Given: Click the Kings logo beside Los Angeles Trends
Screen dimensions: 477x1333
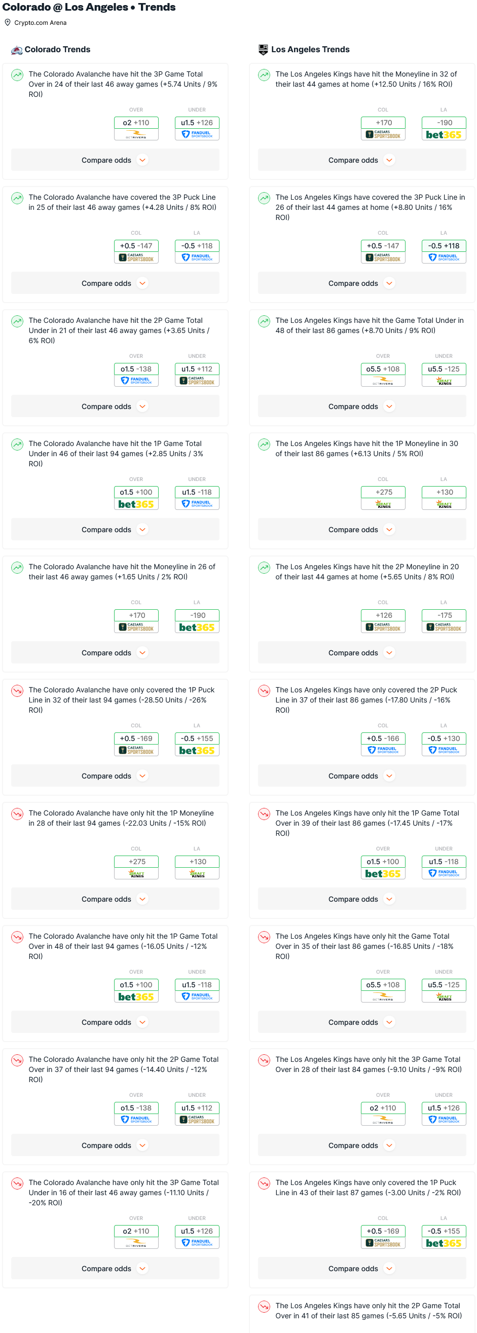Looking at the screenshot, I should point(263,50).
